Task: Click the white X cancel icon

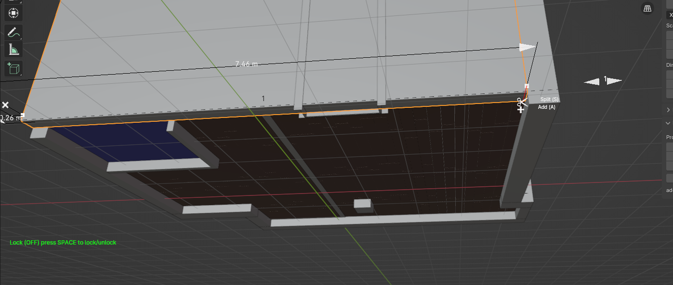Action: (x=5, y=105)
